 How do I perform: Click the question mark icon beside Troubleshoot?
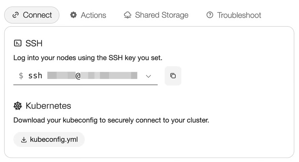coord(209,15)
